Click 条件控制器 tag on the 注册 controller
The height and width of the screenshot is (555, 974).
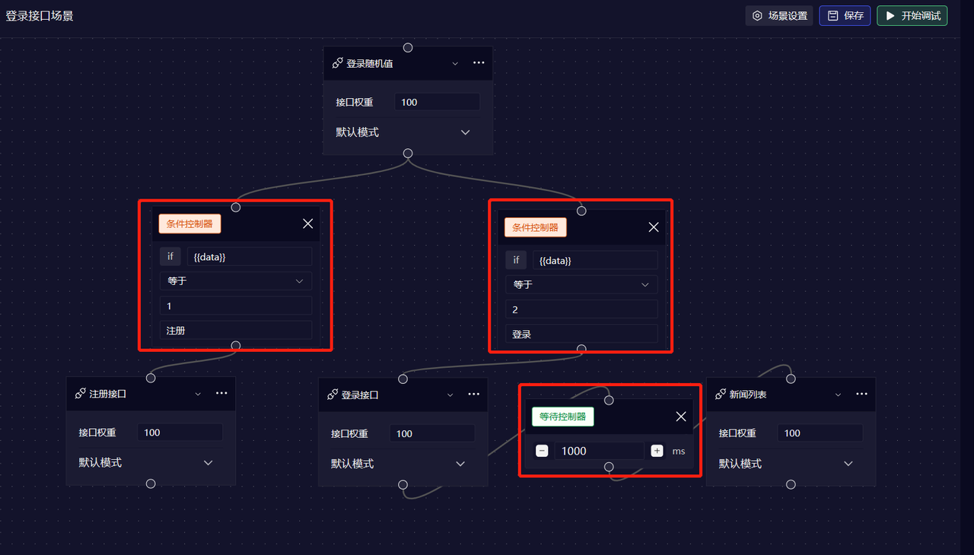pos(189,224)
